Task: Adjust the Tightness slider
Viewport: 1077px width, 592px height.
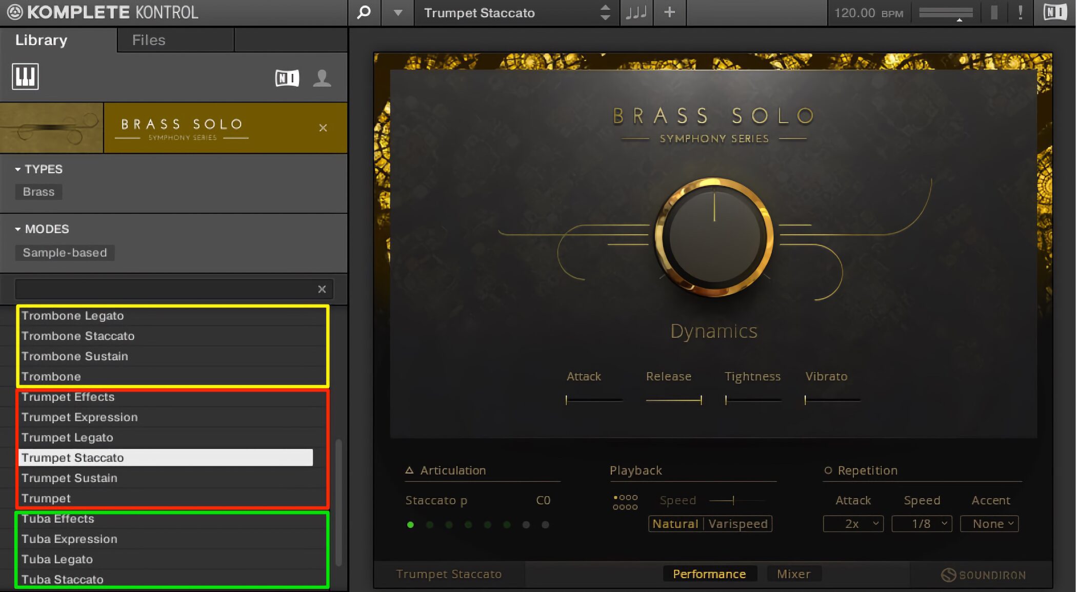Action: coord(753,400)
